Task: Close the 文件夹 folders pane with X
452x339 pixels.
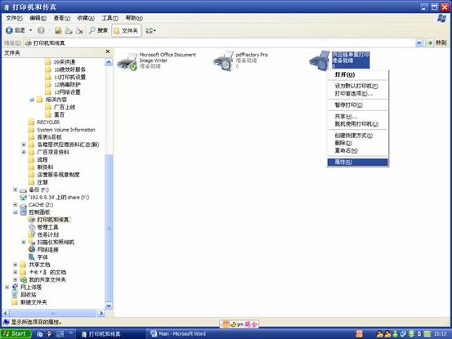Action: point(108,51)
